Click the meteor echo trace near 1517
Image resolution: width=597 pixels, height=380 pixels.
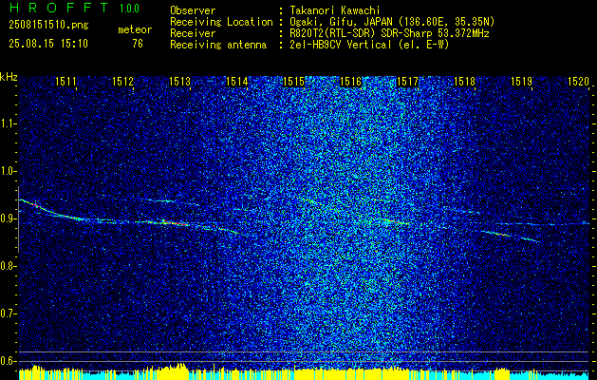coord(396,222)
